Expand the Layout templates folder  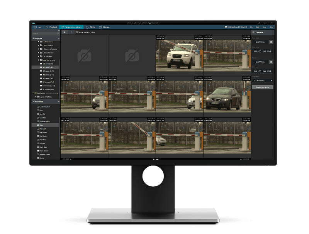tap(36, 97)
